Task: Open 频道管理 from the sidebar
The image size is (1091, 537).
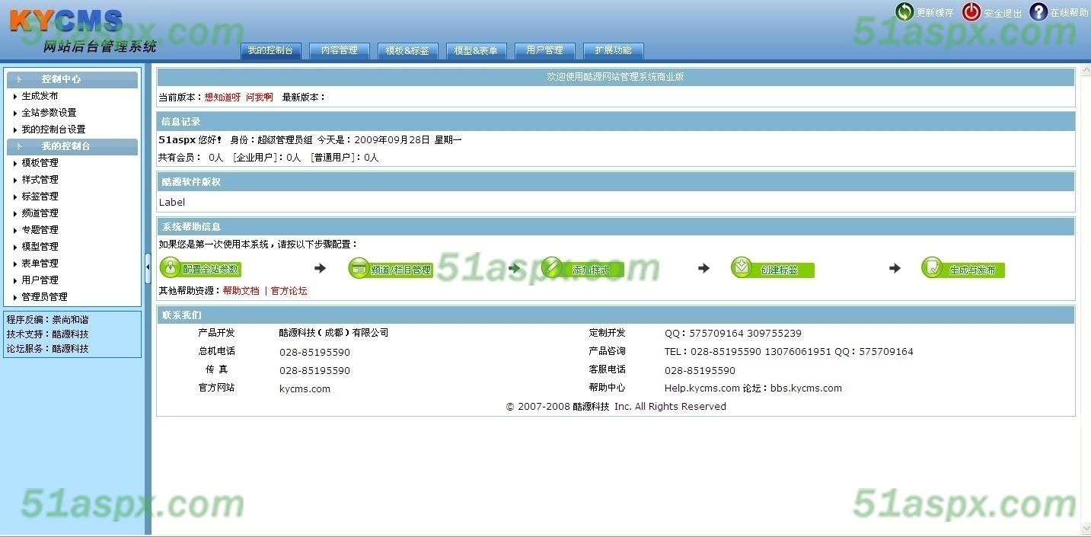Action: (40, 213)
